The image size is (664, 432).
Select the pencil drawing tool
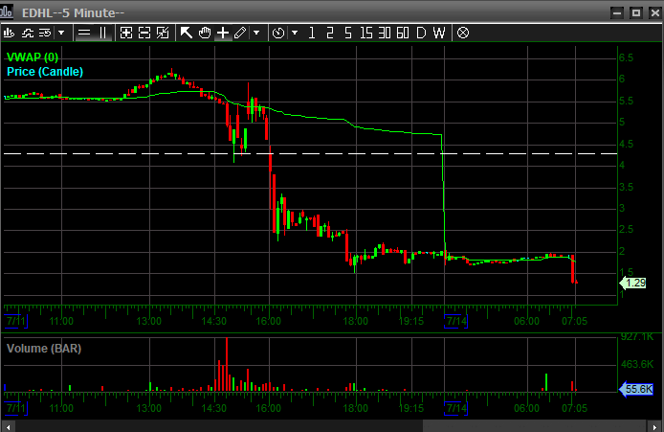(240, 33)
